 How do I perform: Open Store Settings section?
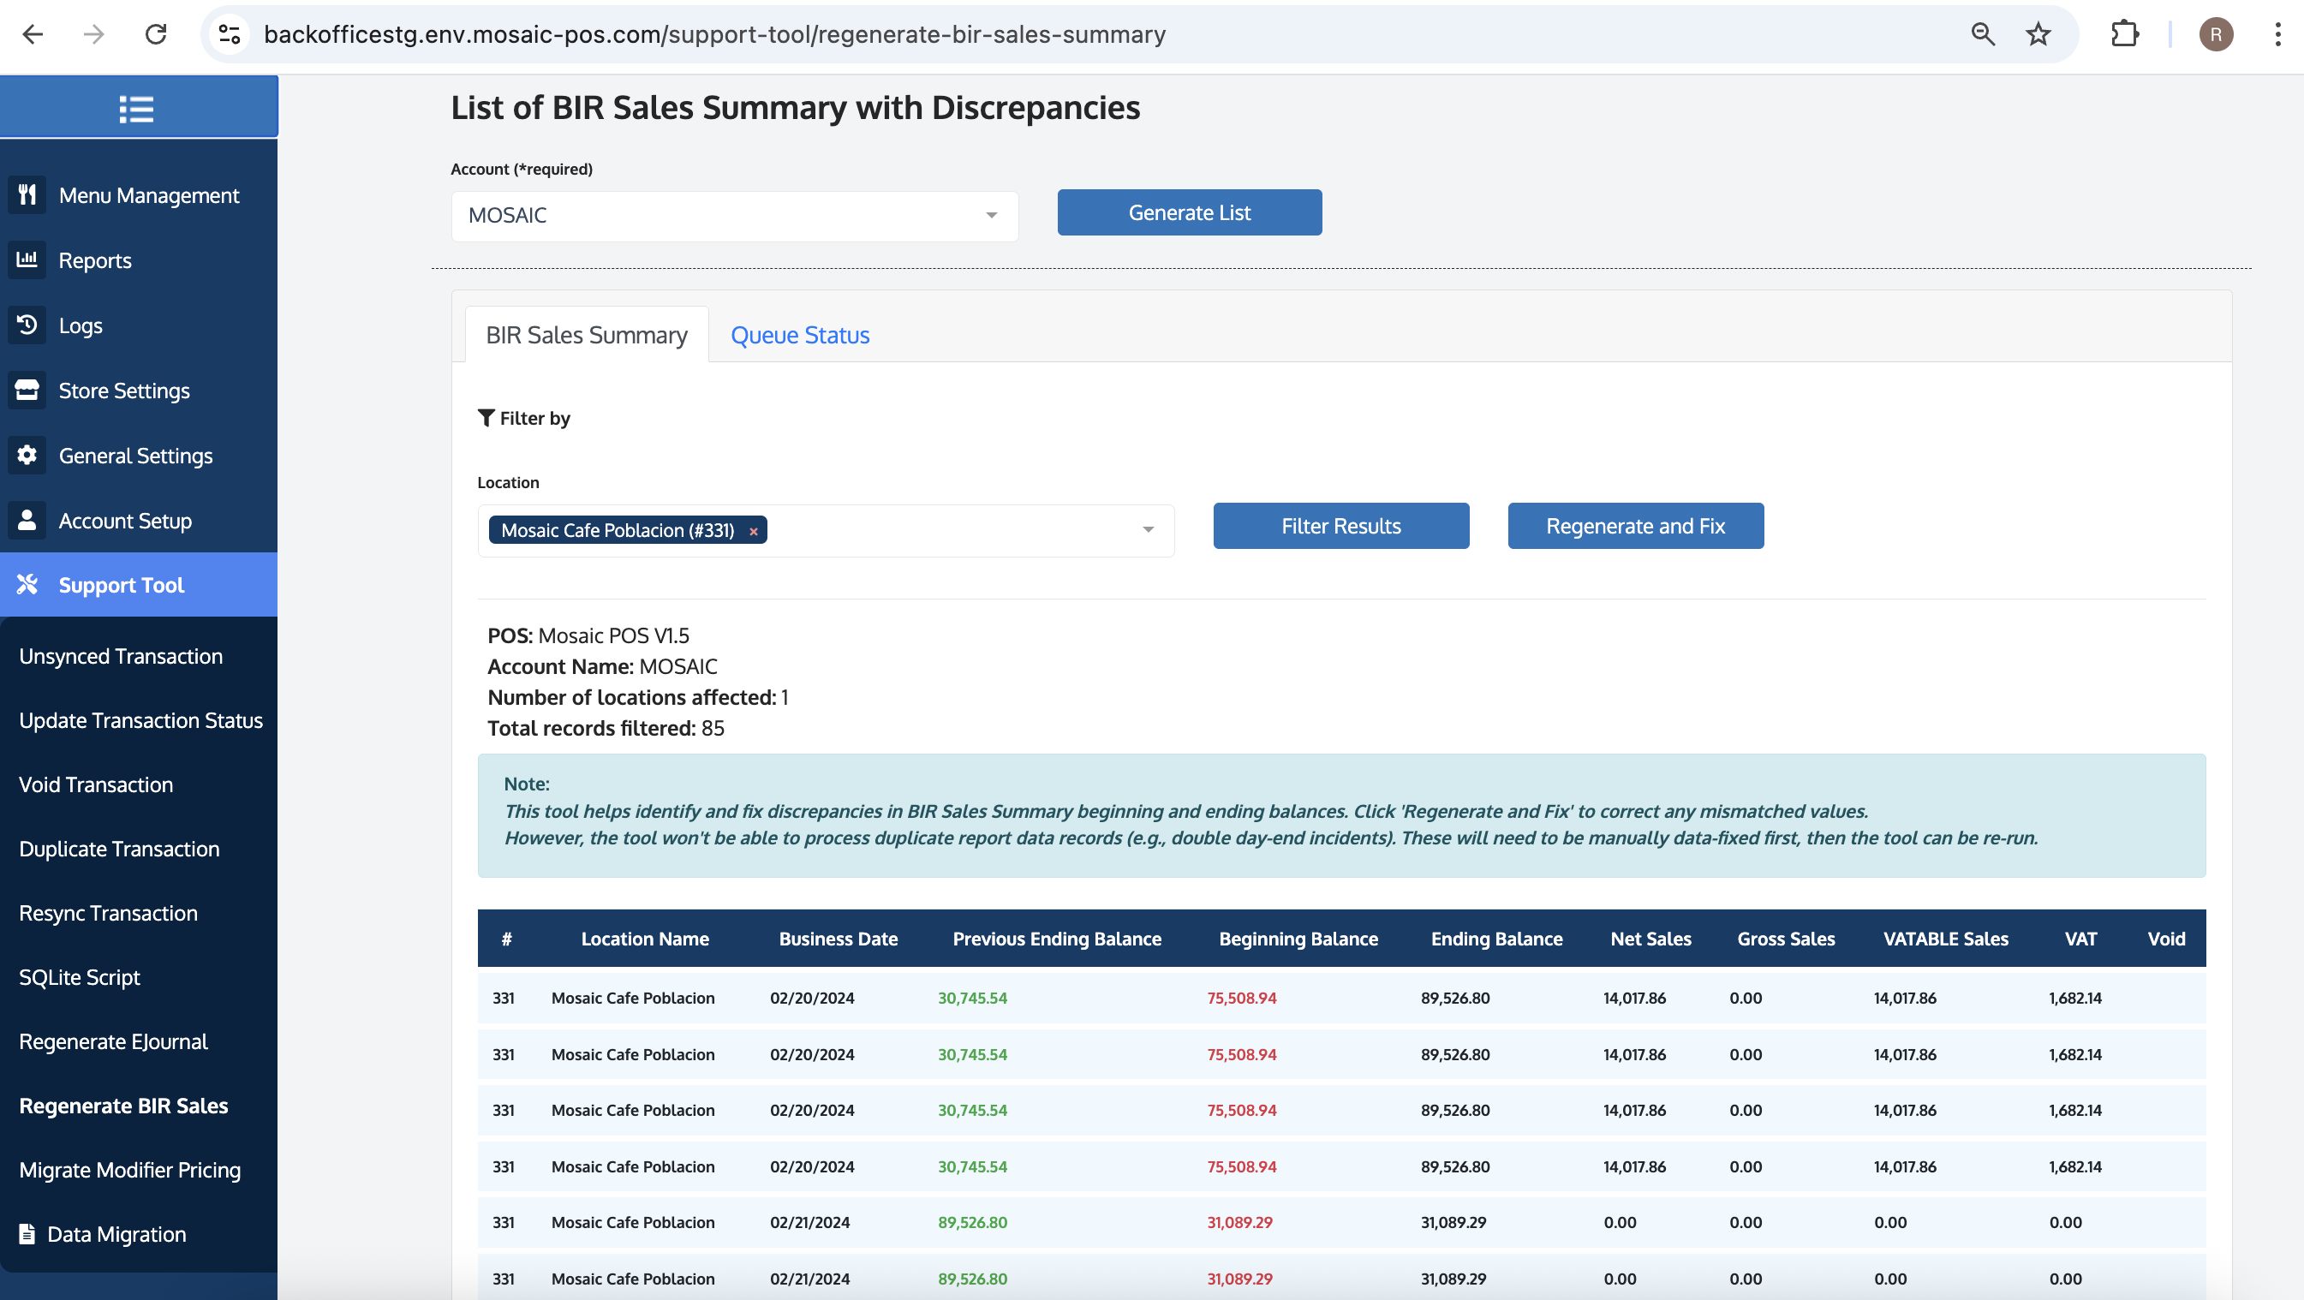coord(123,390)
